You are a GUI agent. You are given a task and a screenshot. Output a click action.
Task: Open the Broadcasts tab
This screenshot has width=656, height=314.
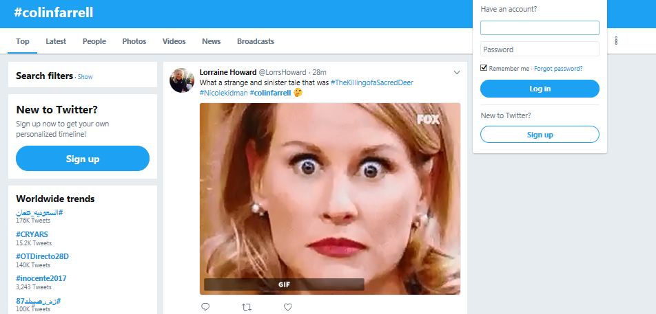pyautogui.click(x=256, y=41)
